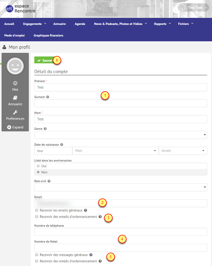Screen dimensions: 212x266
Task: Enable Recevoir les emails généraux checkbox
Action: coord(36,210)
